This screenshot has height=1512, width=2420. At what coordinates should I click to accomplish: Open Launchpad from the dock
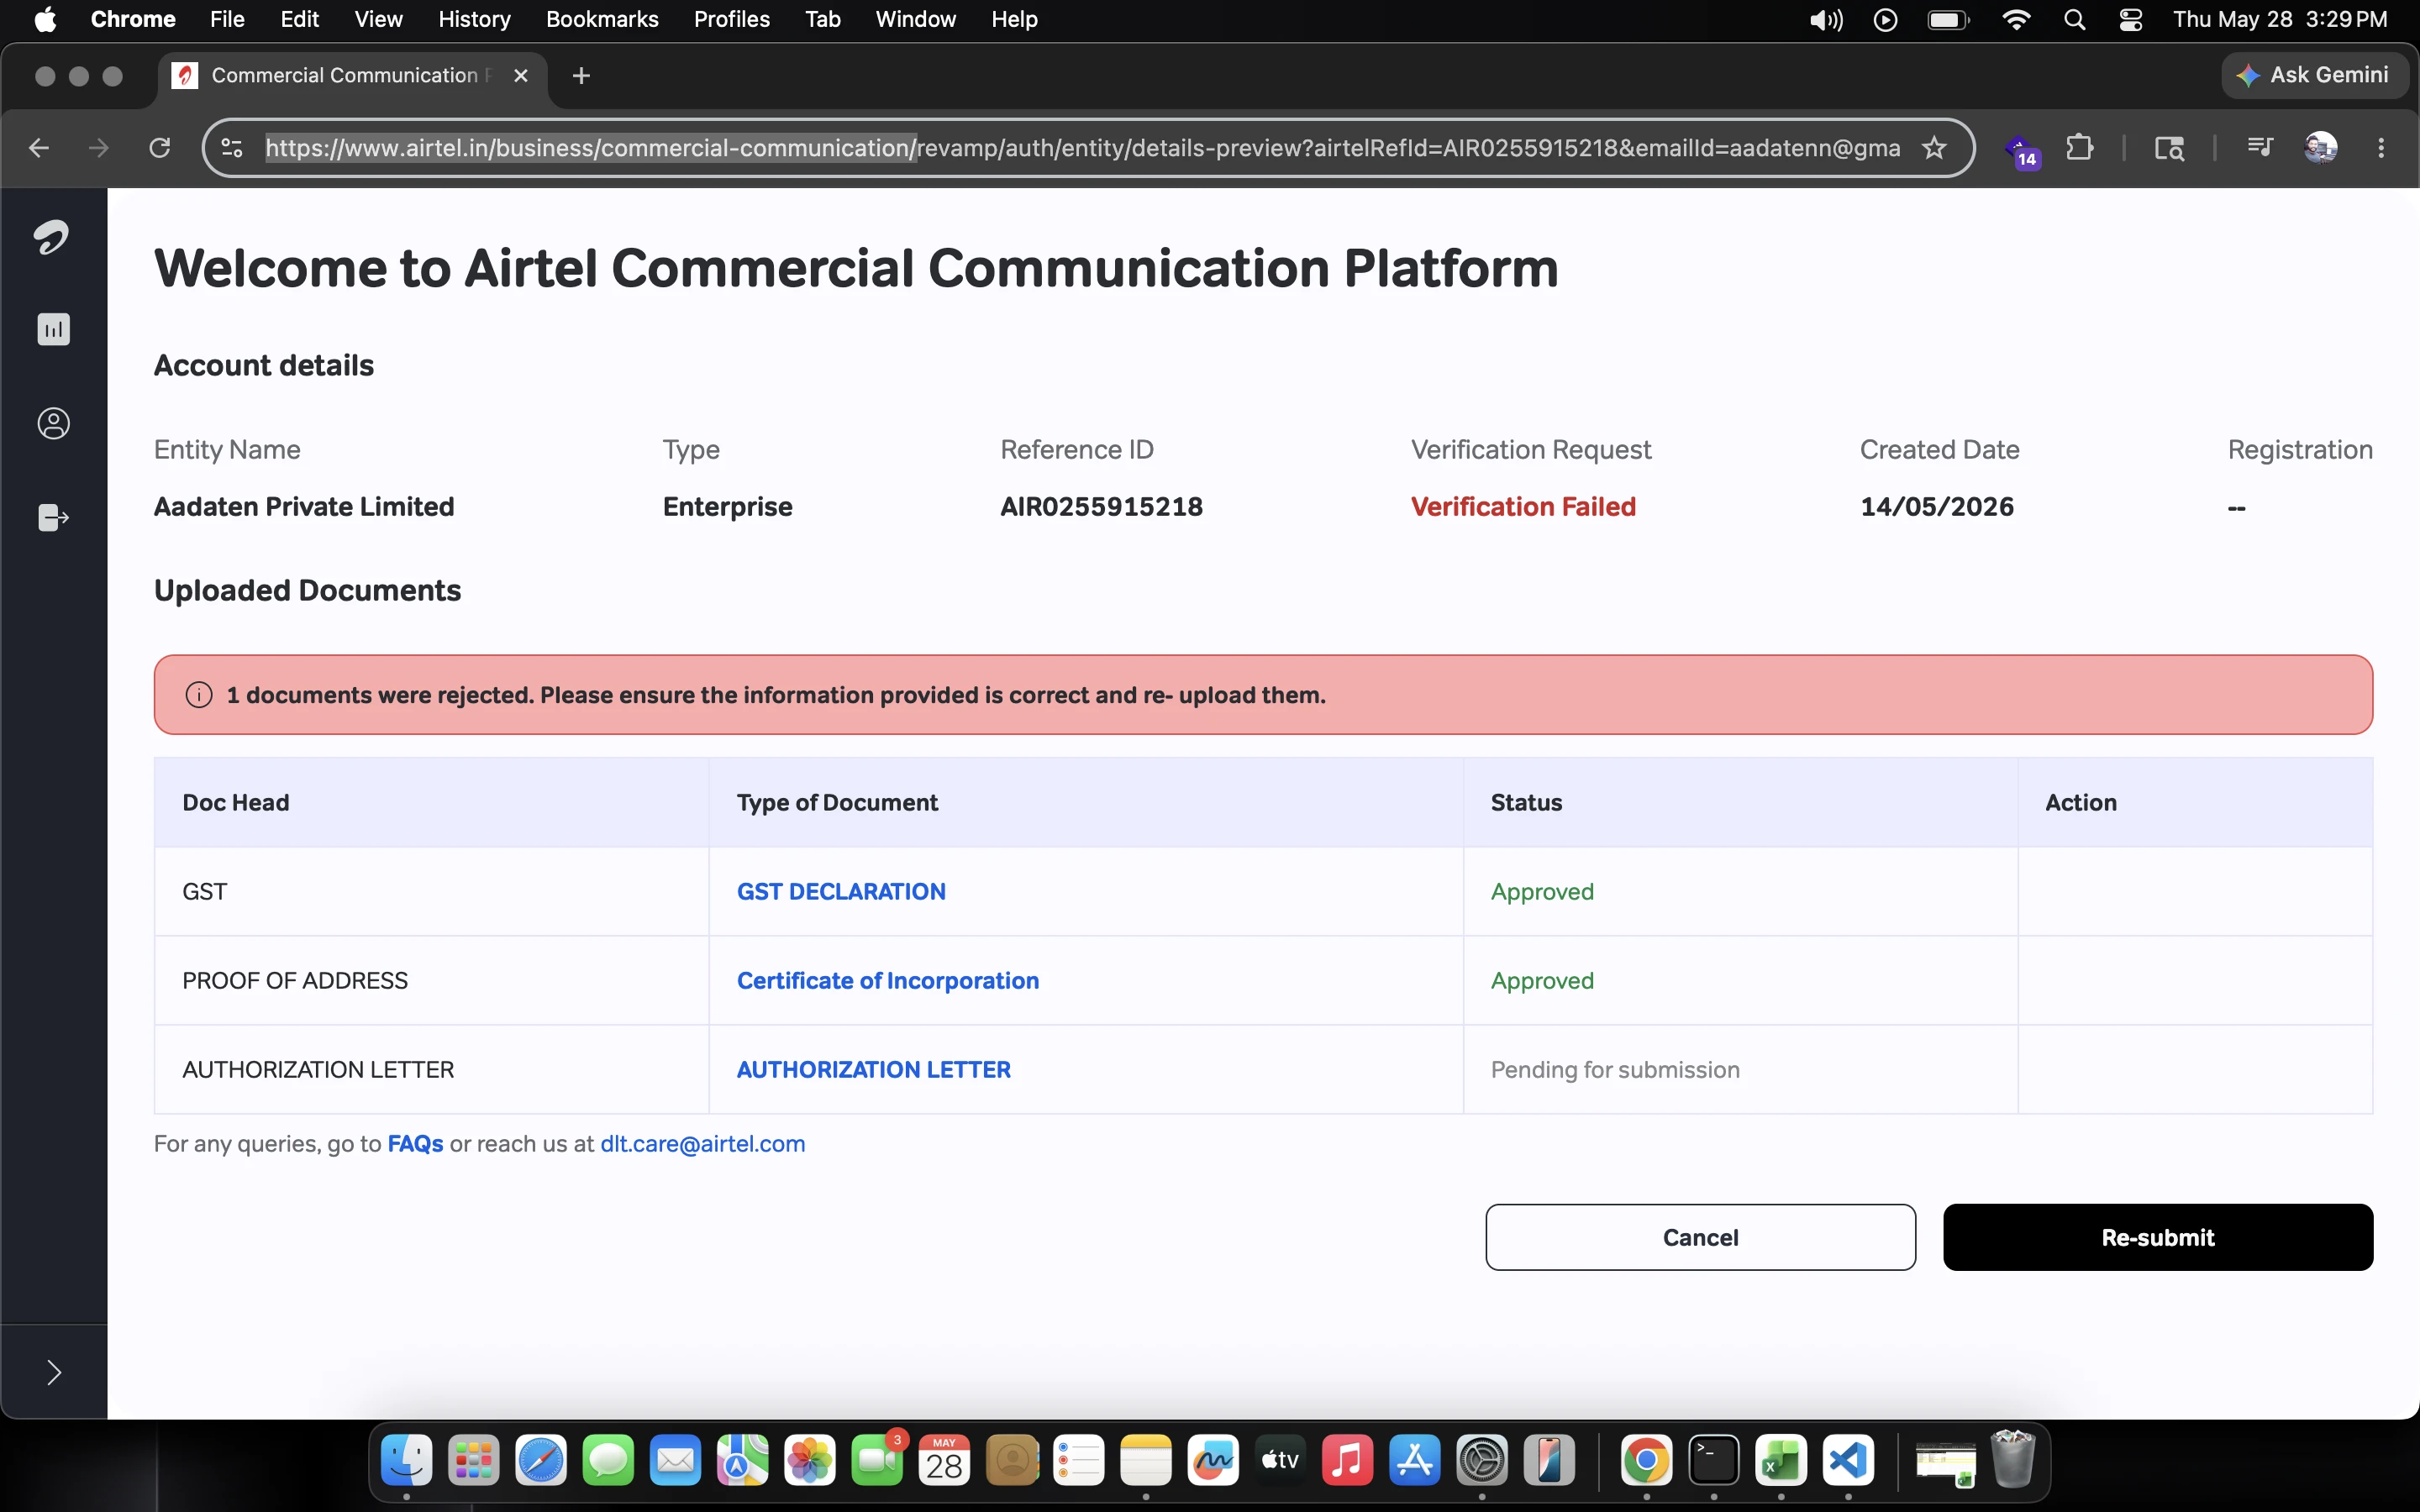(474, 1461)
